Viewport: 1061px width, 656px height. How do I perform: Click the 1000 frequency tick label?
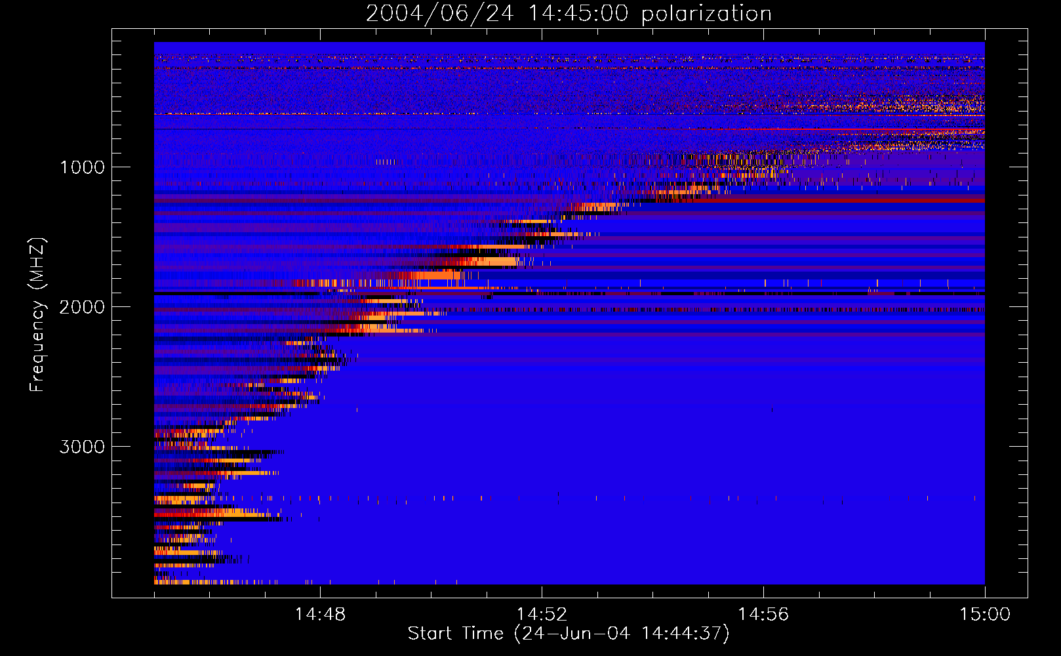(x=82, y=167)
